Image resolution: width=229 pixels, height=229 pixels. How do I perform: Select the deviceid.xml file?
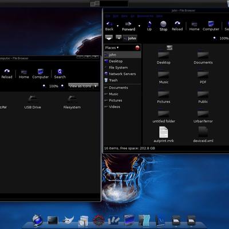[x=203, y=135]
